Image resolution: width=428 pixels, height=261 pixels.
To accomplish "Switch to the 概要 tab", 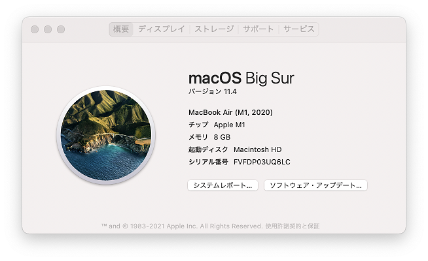I will click(x=121, y=29).
